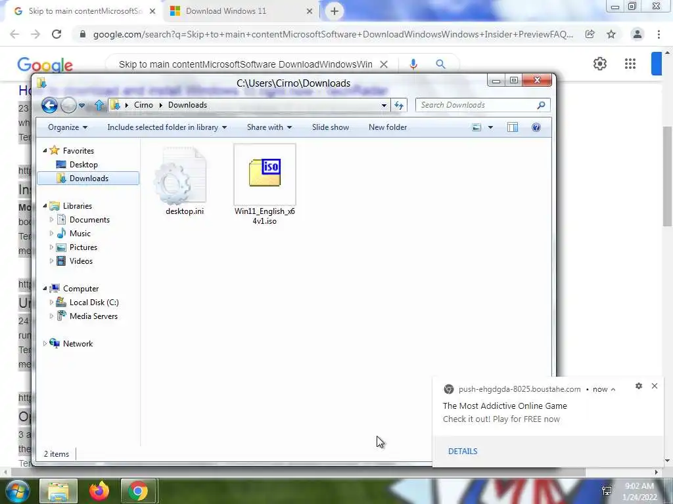Close the Download Windows 11 tab
673x504 pixels.
(x=310, y=12)
